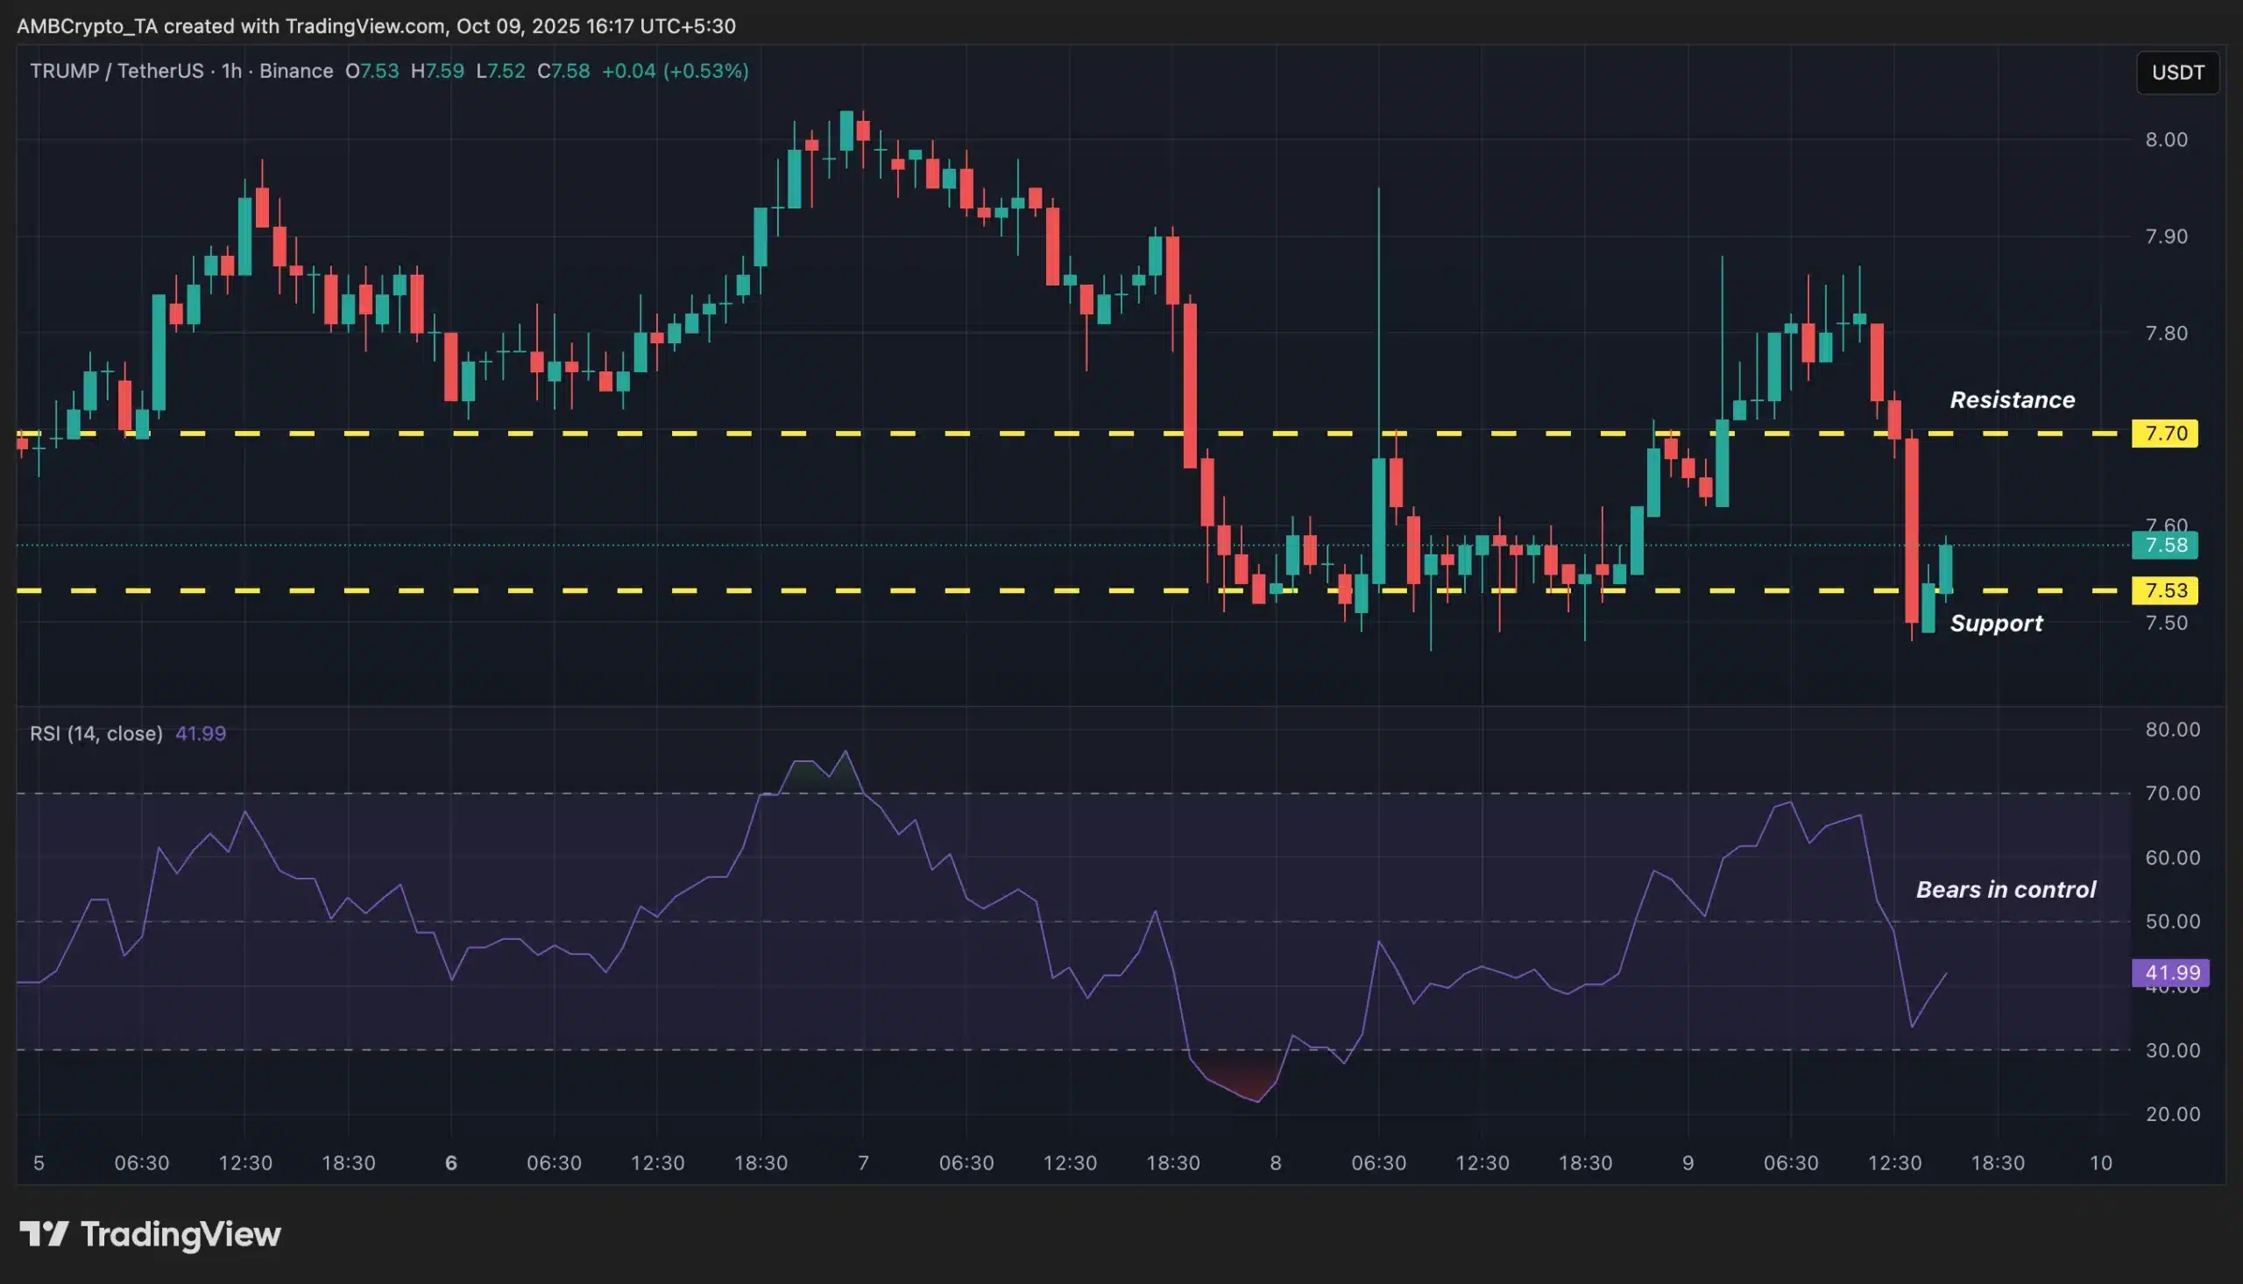Click the 70.00 RSI axis label
This screenshot has width=2243, height=1284.
(2171, 793)
